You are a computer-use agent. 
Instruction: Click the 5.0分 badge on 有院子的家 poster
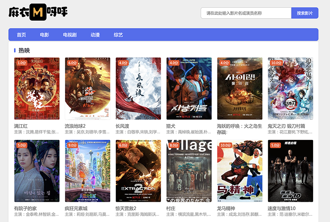[x=22, y=145]
